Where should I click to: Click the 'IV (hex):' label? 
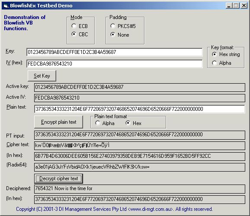14,63
